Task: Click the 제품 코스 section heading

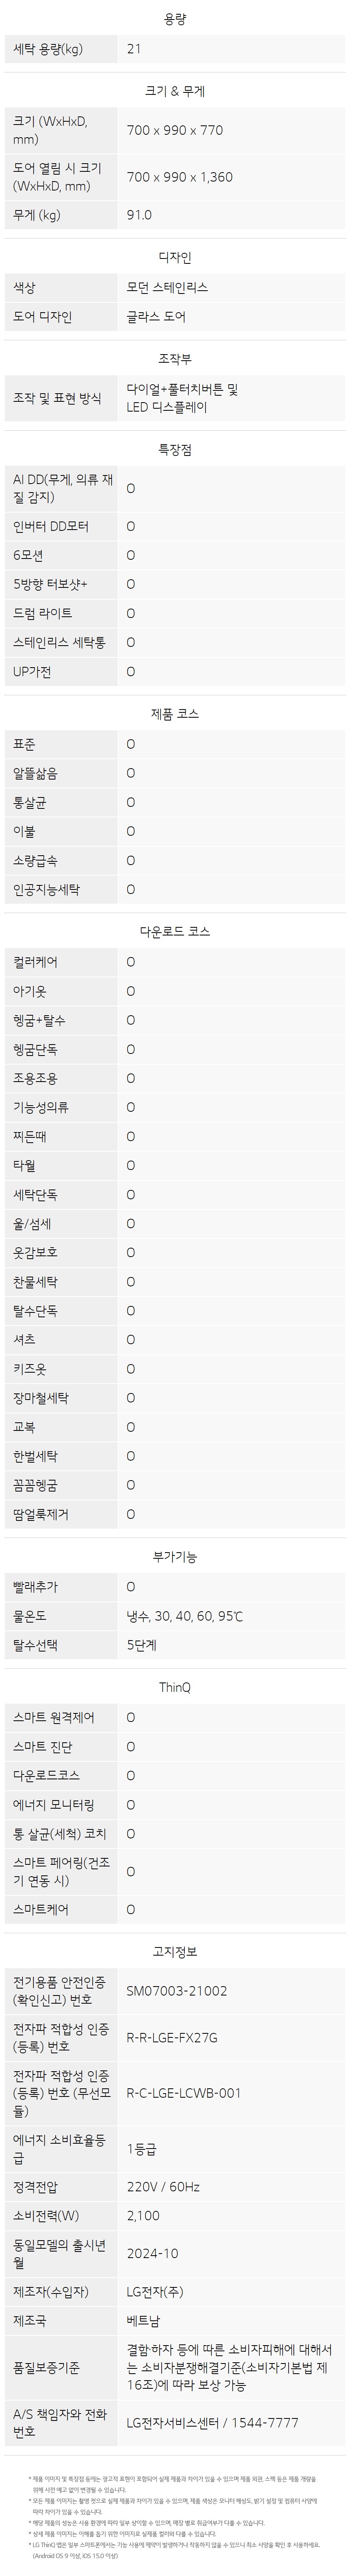Action: pyautogui.click(x=175, y=714)
